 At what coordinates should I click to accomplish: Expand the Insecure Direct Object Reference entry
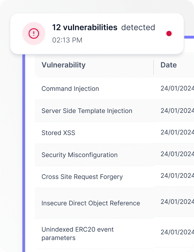(x=90, y=203)
